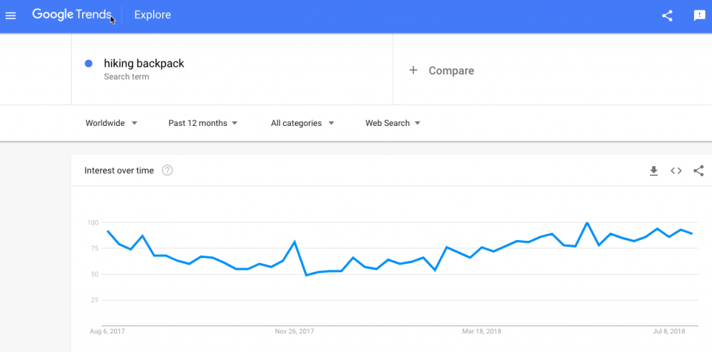
Task: Click the chart peak at value 100
Action: [587, 223]
